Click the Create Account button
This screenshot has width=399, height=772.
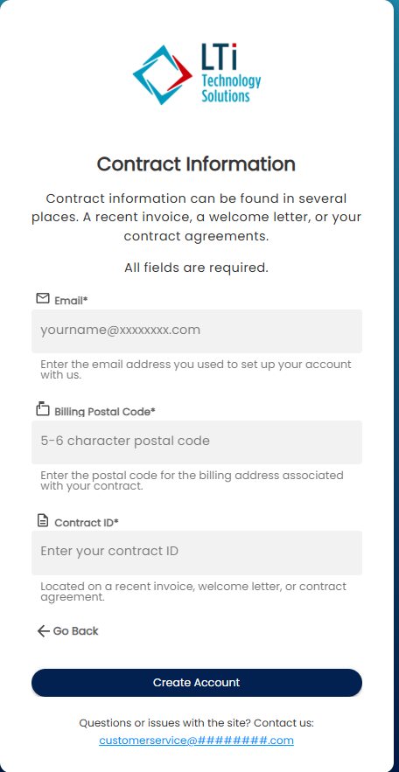(x=197, y=683)
